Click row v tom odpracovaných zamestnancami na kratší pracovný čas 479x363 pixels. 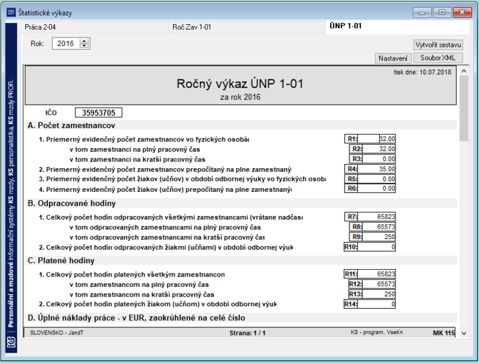[x=167, y=237]
